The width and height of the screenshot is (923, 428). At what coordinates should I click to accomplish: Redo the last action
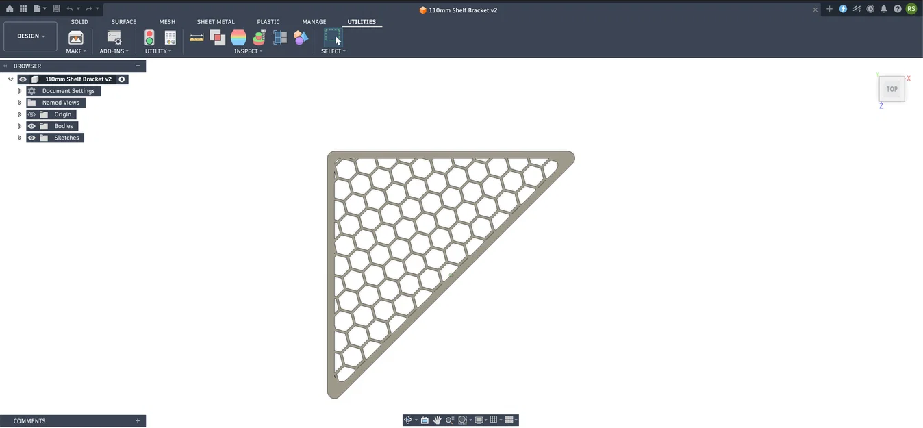click(88, 9)
